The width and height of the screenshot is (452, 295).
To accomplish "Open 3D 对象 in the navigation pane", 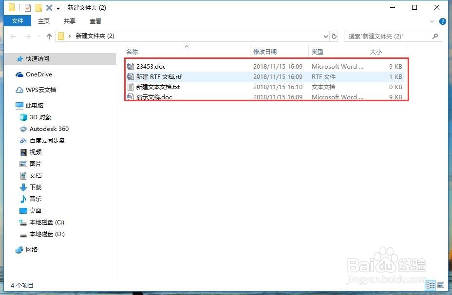I will click(x=40, y=117).
